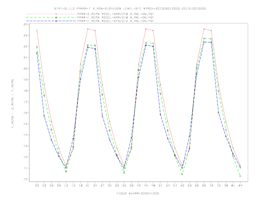
Task: Click the y-axis tick value 13
Action: 25,146
